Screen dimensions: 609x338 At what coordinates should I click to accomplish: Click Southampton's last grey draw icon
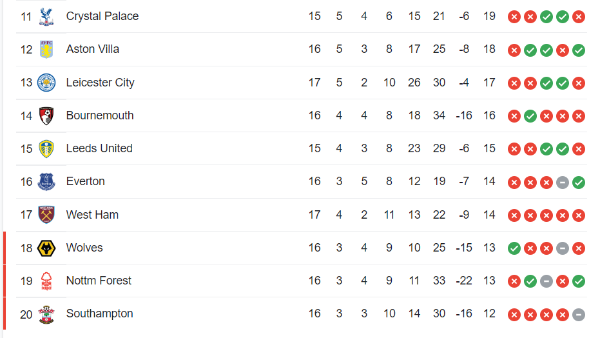(x=579, y=315)
